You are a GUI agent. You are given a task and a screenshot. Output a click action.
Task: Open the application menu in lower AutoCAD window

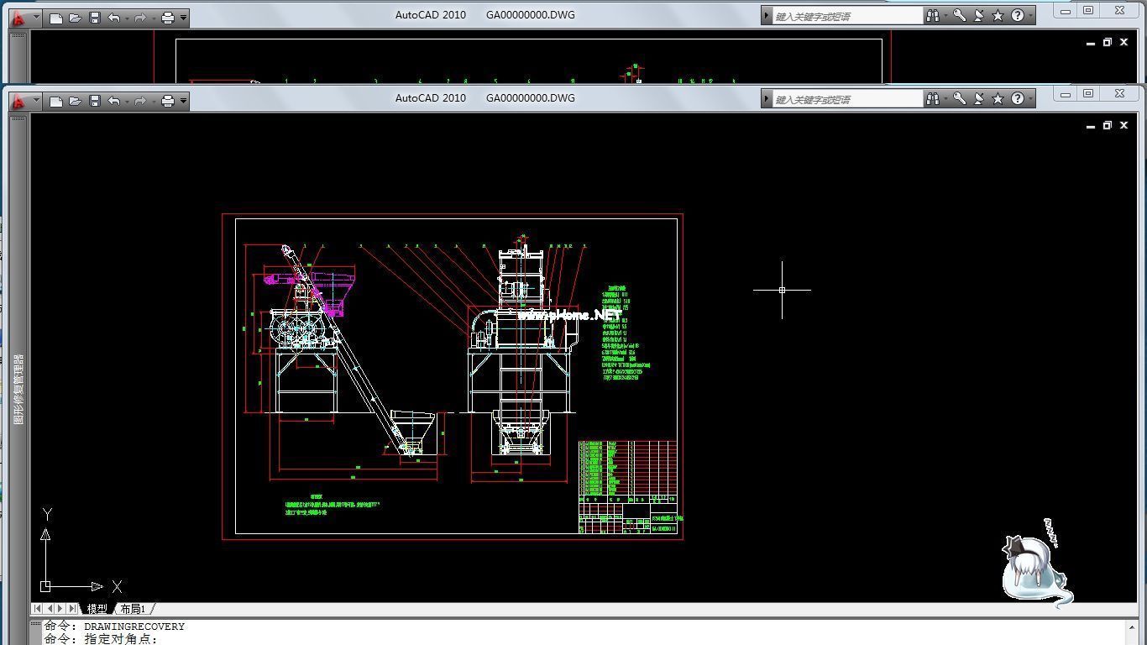point(19,101)
